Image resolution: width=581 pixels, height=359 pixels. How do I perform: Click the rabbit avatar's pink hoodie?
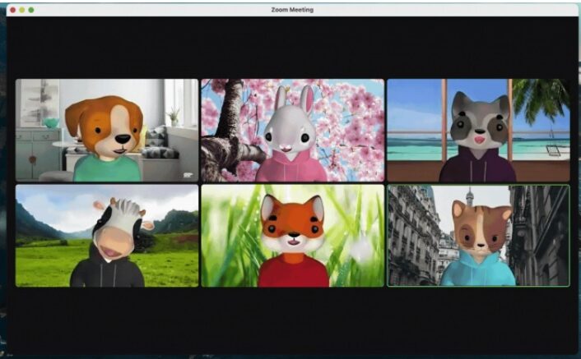click(x=291, y=167)
